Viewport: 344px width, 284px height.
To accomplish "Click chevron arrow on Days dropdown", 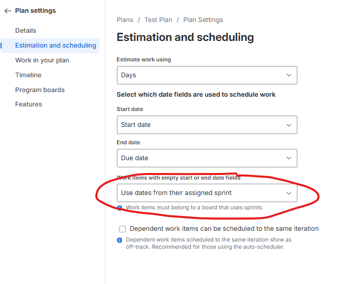I will pyautogui.click(x=289, y=75).
